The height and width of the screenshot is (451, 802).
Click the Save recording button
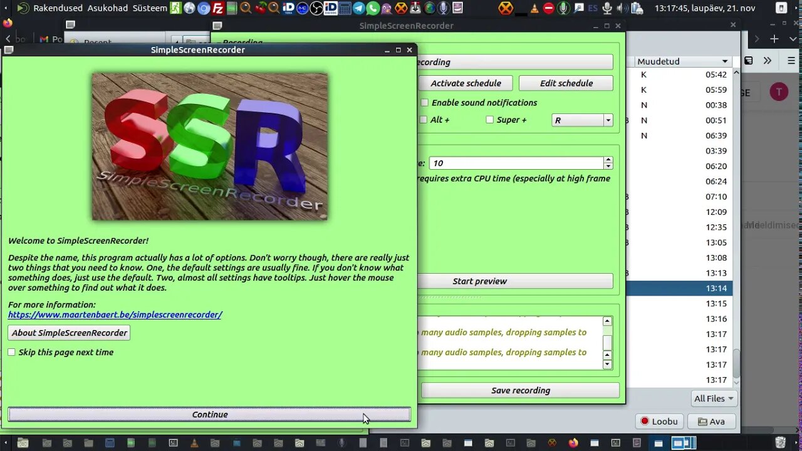(521, 390)
